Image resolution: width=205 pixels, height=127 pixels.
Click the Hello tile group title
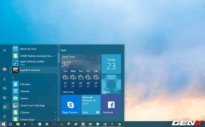pyautogui.click(x=63, y=50)
